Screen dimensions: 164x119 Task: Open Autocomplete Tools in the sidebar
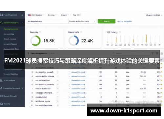point(11,49)
